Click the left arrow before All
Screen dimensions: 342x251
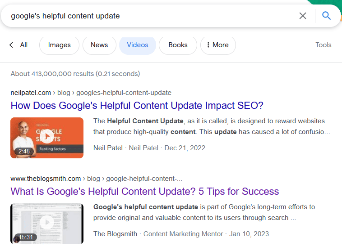(11, 45)
